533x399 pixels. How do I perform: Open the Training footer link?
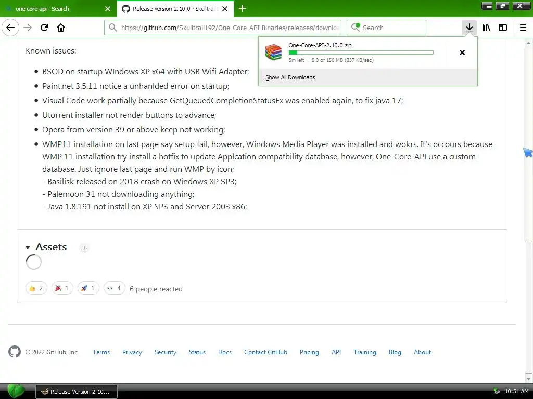[x=365, y=352]
